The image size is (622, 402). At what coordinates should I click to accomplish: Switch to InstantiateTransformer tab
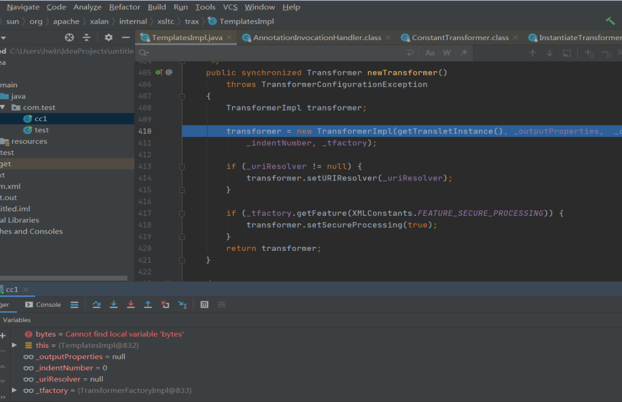click(573, 38)
